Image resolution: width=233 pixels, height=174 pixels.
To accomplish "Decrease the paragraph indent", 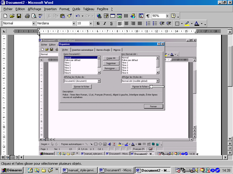I will click(162, 23).
